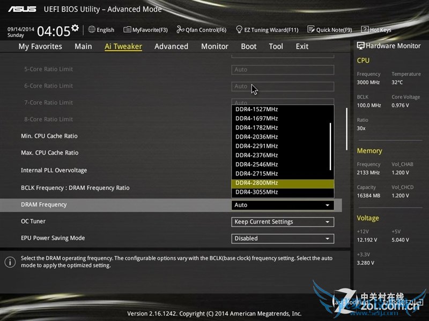Click EPU Power Saving Mode label
429x321 pixels.
pyautogui.click(x=53, y=238)
